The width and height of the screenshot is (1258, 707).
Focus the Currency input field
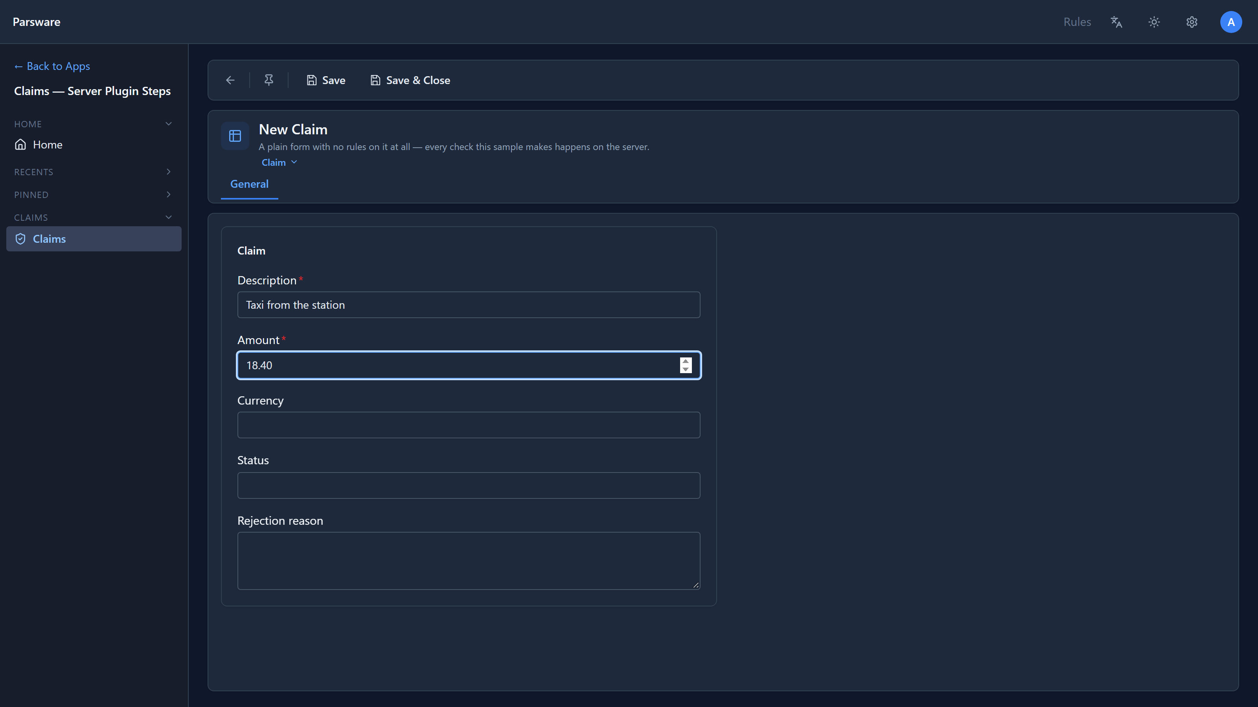tap(468, 425)
